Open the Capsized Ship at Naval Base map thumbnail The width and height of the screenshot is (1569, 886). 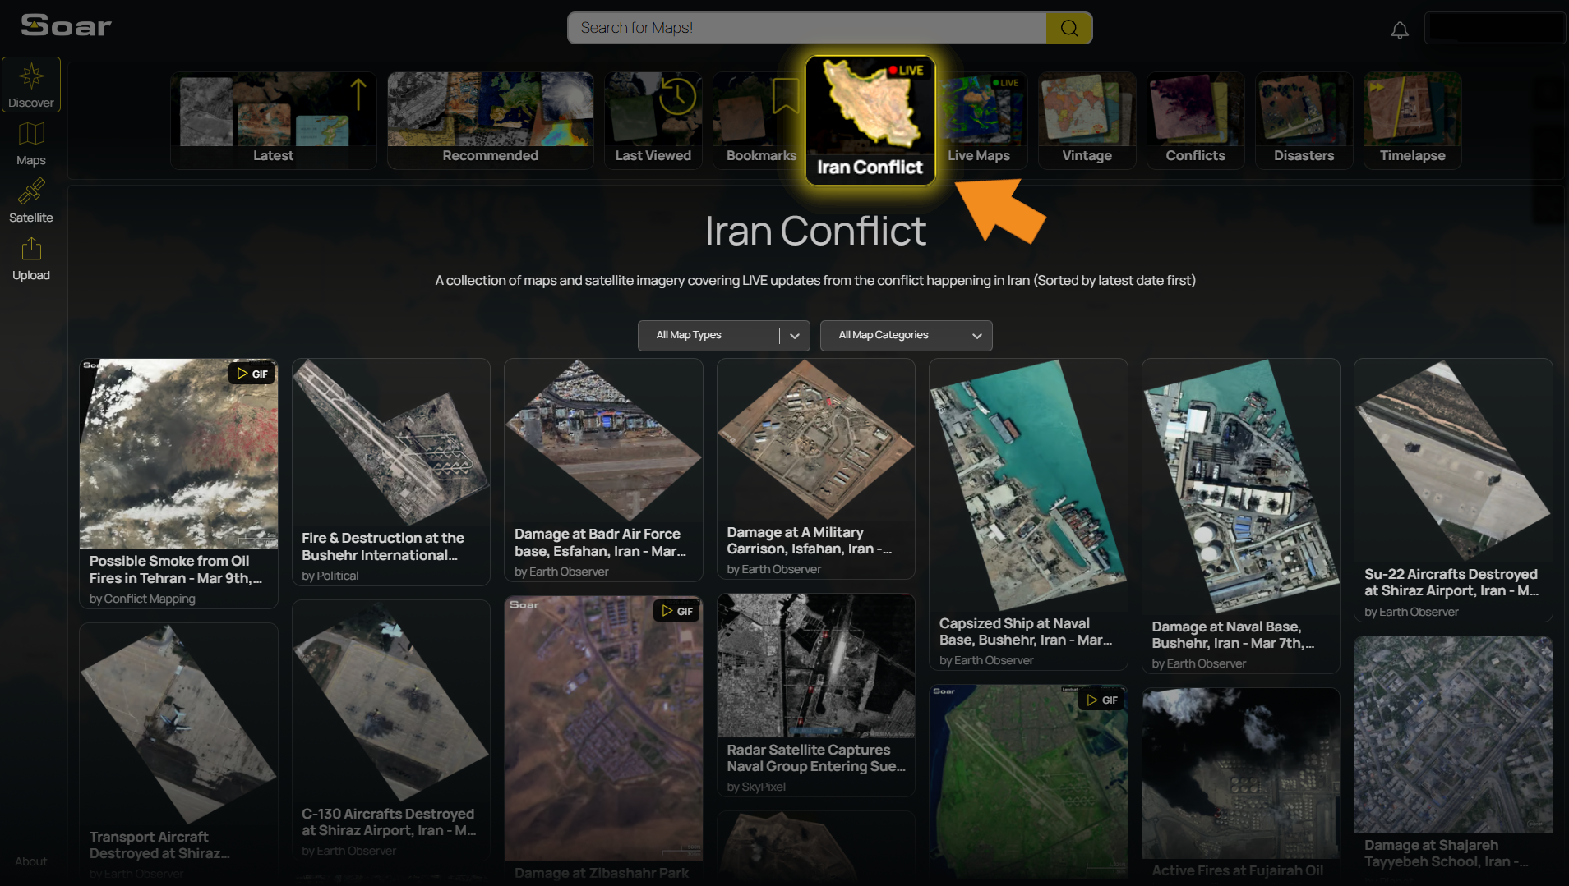pos(1028,485)
